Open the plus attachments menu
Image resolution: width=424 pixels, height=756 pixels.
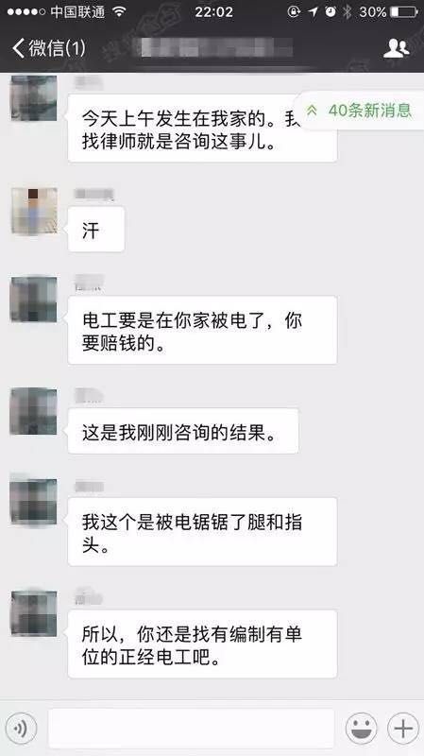(403, 728)
